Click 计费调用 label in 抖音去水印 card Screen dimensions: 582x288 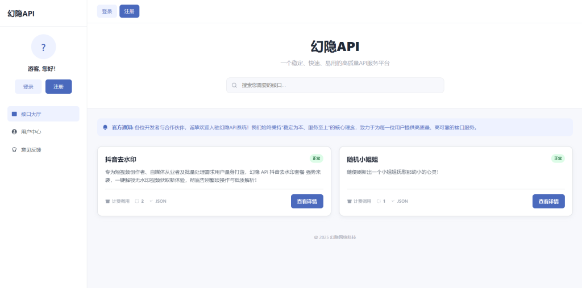pyautogui.click(x=120, y=201)
